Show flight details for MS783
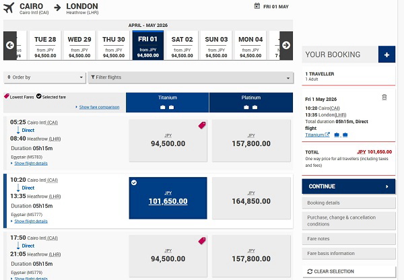The width and height of the screenshot is (404, 280). click(30, 164)
